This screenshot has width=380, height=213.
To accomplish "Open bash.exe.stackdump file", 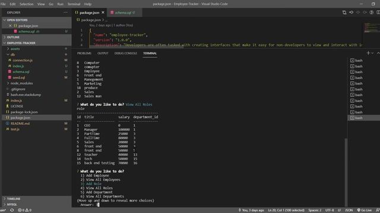I will 37,95.
